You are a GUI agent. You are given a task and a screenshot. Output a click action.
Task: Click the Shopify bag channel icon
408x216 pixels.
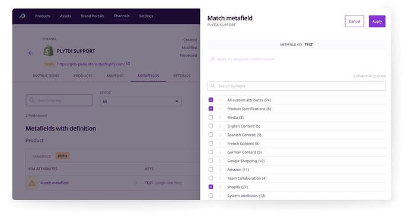(48, 51)
